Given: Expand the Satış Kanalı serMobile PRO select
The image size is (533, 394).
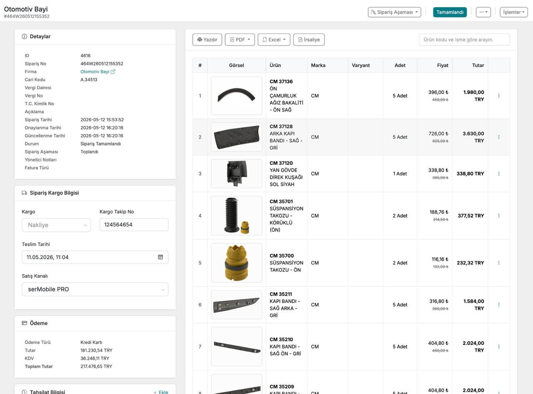Looking at the screenshot, I should [95, 289].
